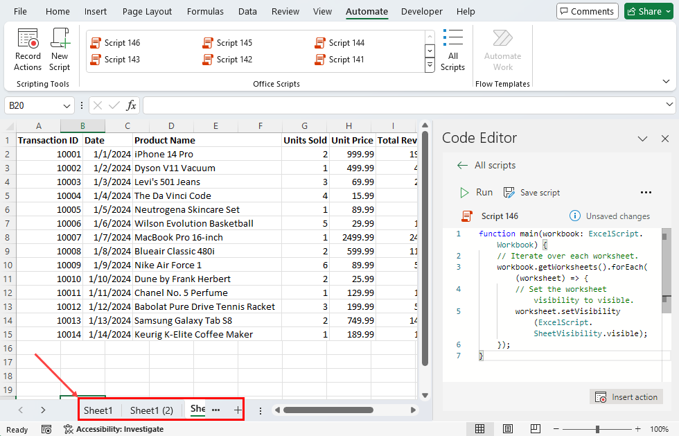The height and width of the screenshot is (436, 679).
Task: Open the Code Editor pane options chevron
Action: click(x=643, y=139)
